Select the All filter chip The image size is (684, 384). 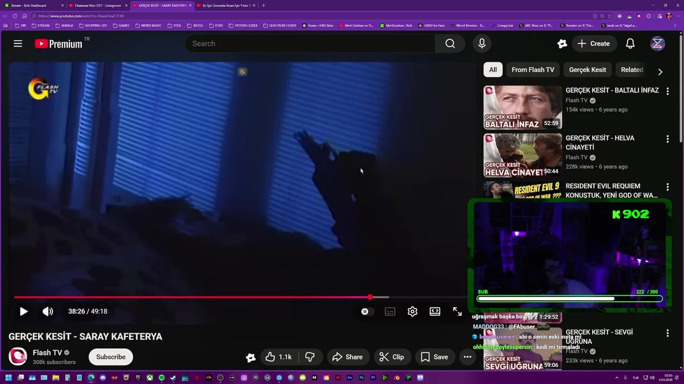click(493, 70)
